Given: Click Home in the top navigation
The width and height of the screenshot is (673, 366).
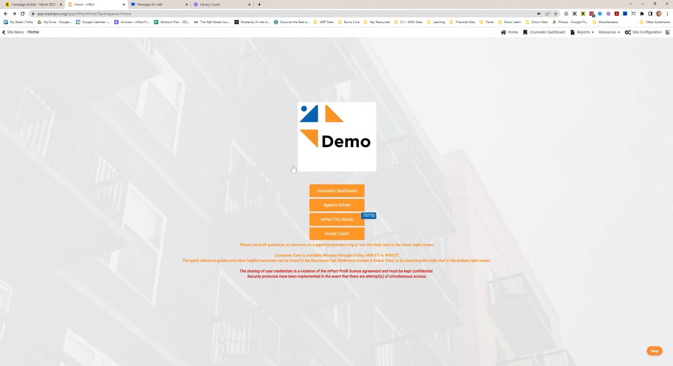Looking at the screenshot, I should 509,32.
